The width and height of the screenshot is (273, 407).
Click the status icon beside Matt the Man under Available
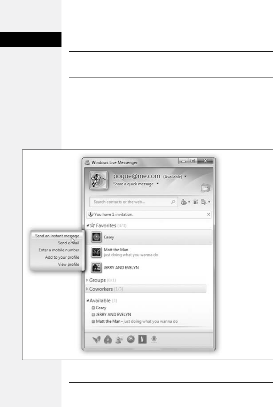[x=93, y=321]
